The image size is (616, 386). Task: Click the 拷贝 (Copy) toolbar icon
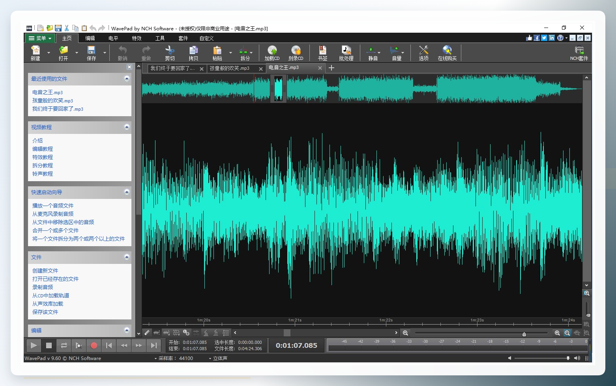[193, 50]
